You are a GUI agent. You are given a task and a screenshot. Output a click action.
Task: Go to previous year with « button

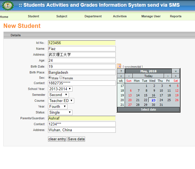121,76
